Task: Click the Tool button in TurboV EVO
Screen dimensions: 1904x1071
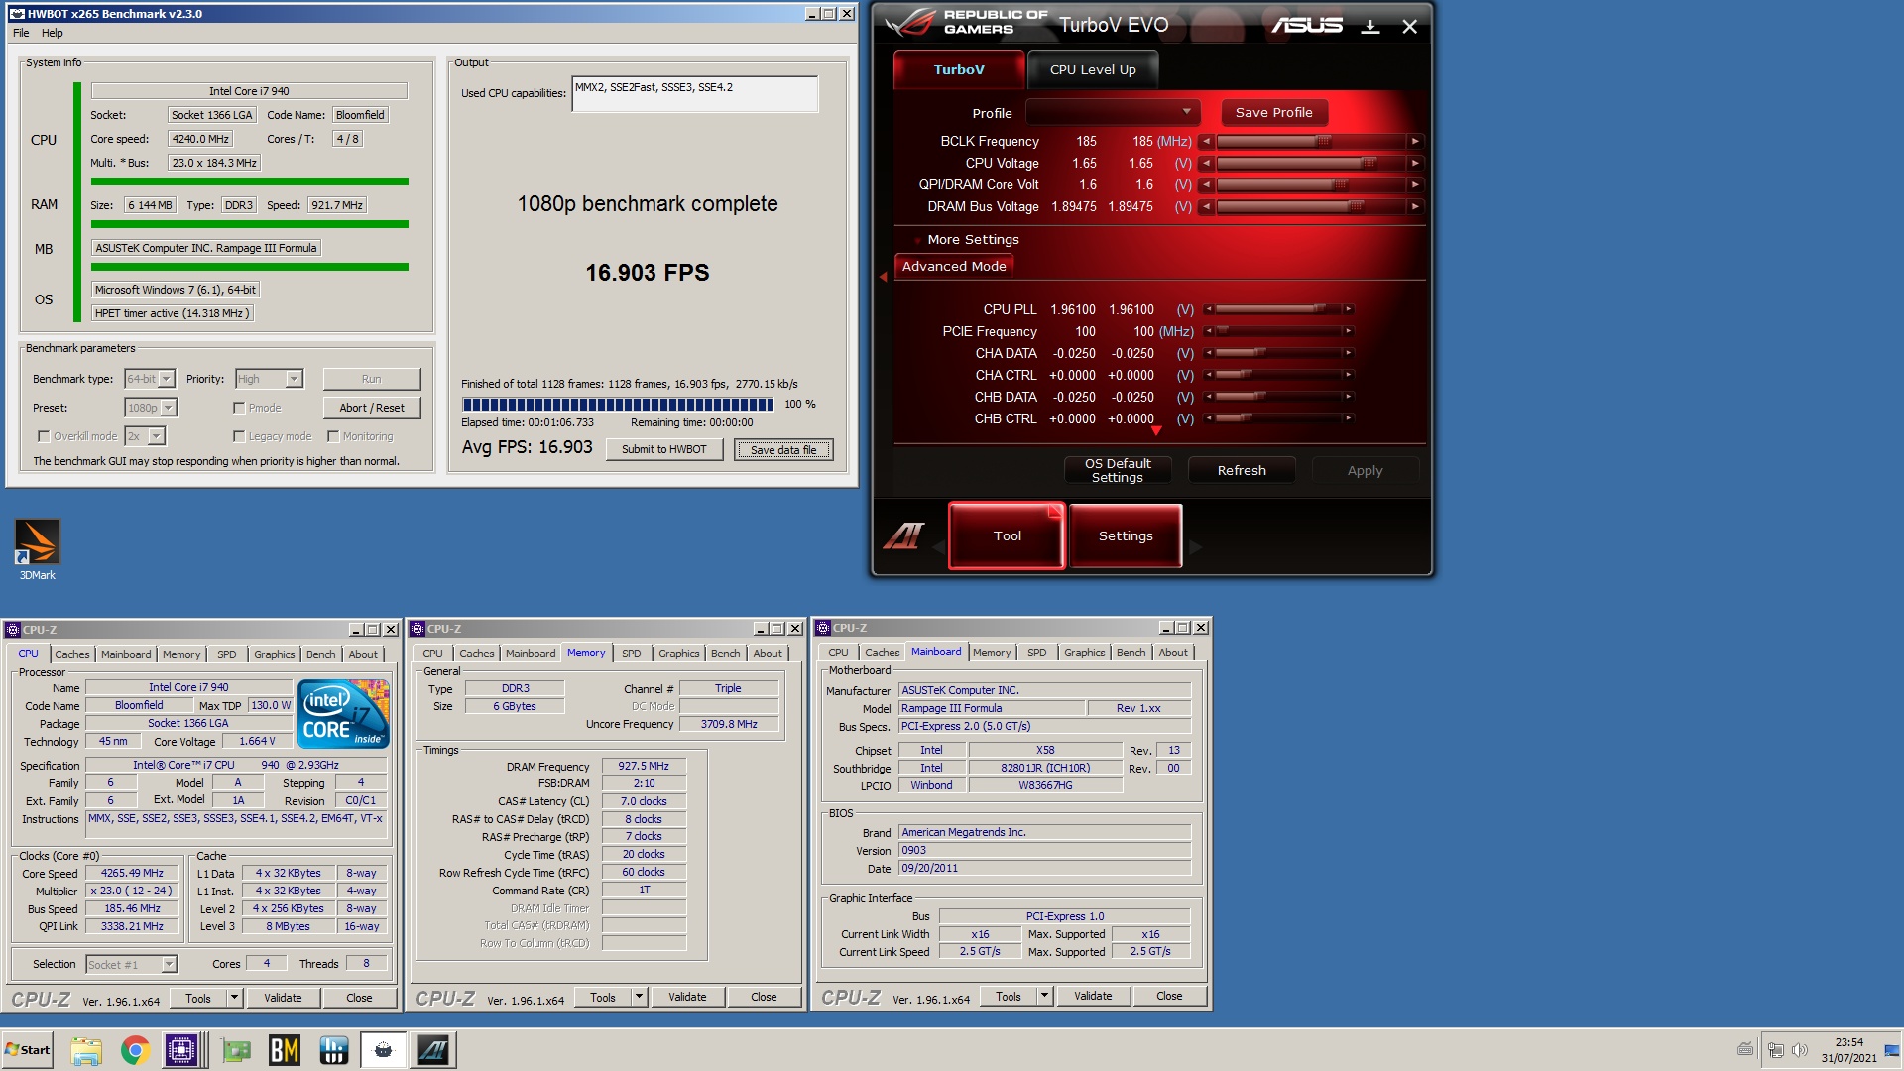Action: coord(1007,535)
